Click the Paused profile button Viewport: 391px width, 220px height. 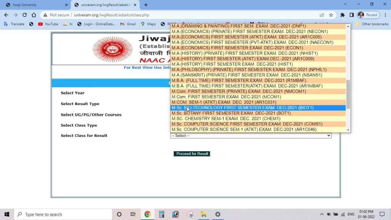tap(368, 15)
